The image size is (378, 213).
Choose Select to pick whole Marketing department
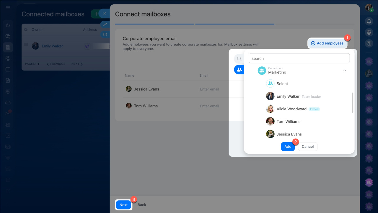coord(282,84)
